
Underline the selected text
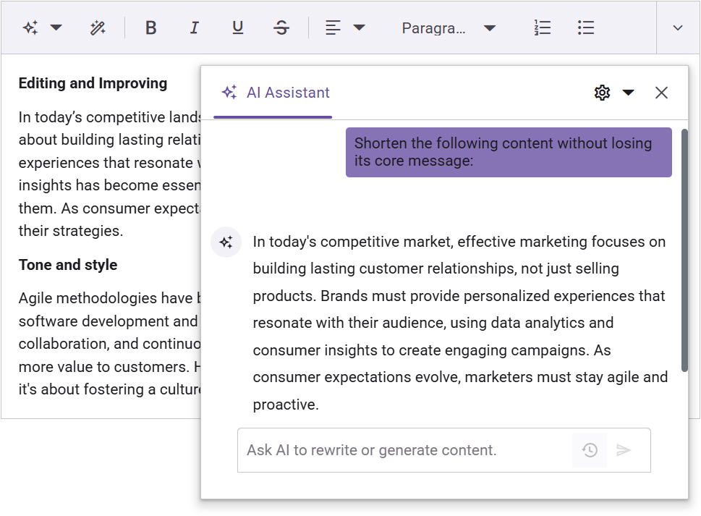(x=237, y=27)
